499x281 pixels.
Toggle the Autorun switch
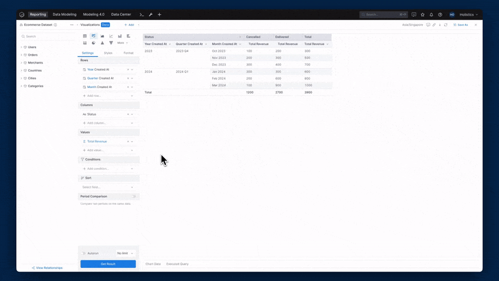[84, 254]
